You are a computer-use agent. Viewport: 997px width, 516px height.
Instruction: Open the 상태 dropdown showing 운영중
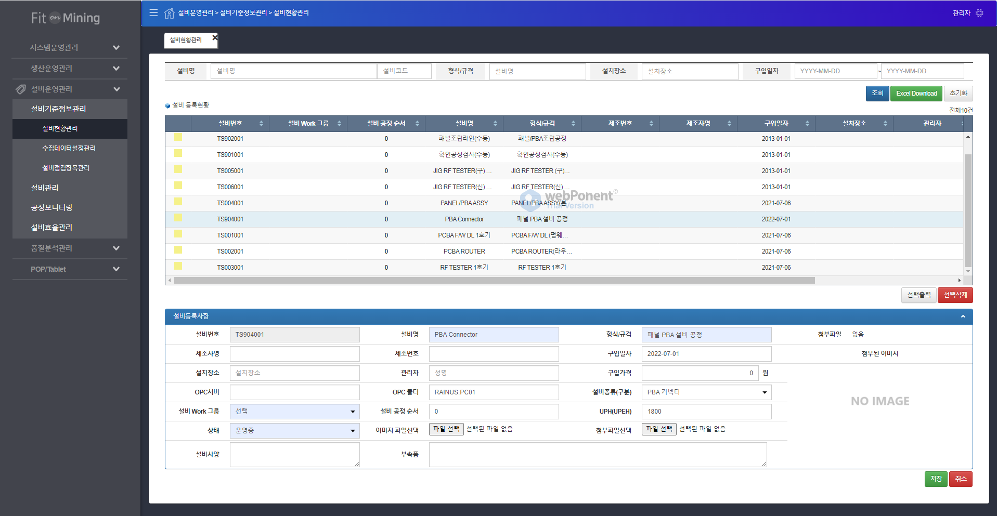point(294,431)
